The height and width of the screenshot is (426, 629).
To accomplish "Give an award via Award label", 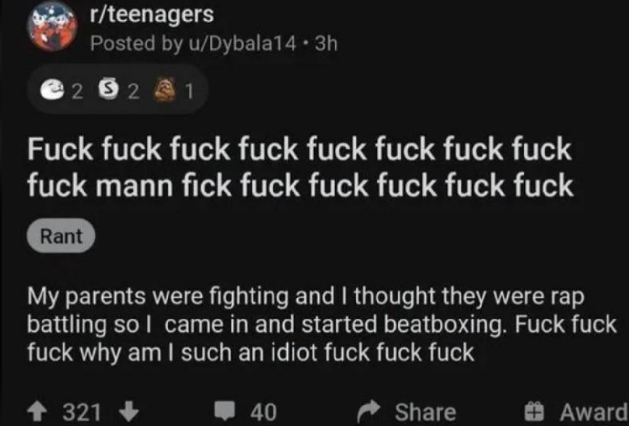I will point(593,412).
